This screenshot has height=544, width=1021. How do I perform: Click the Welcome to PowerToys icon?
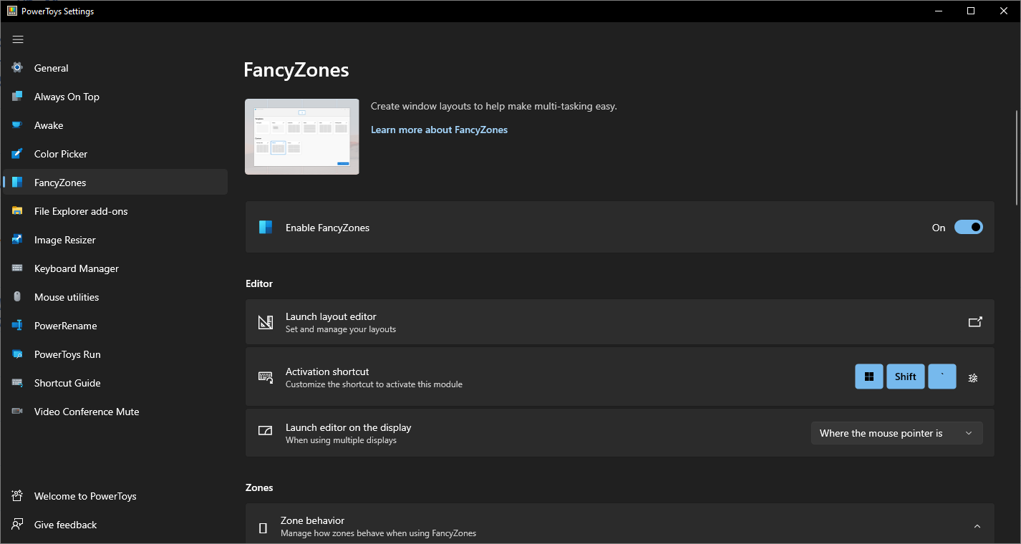(17, 496)
